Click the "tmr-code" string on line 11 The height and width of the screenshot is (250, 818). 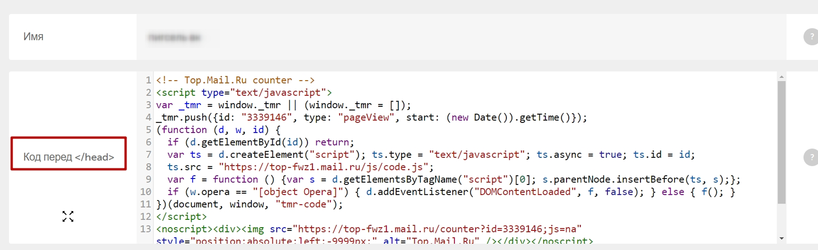(x=303, y=204)
